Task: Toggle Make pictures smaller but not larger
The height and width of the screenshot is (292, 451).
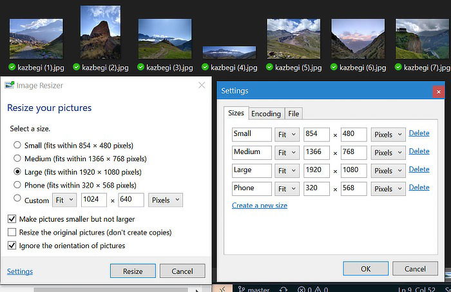Action: (x=12, y=219)
